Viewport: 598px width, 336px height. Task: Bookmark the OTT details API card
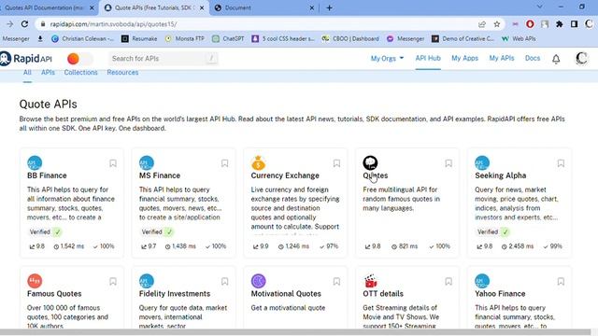coord(448,282)
